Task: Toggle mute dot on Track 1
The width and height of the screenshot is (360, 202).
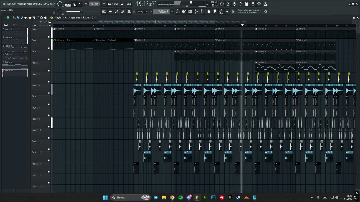Action: coord(49,37)
